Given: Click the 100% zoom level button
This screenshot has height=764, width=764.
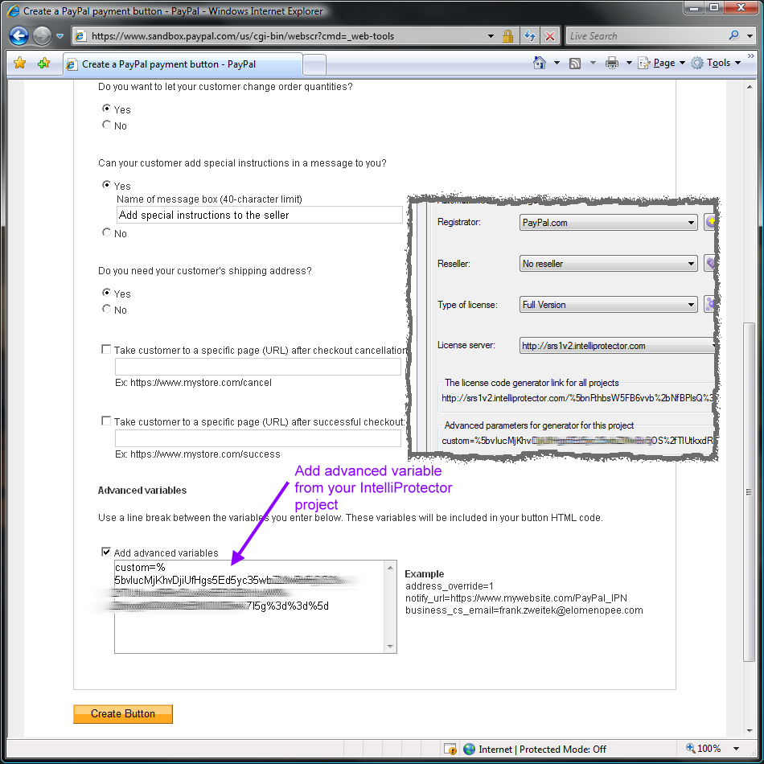Looking at the screenshot, I should pos(703,749).
